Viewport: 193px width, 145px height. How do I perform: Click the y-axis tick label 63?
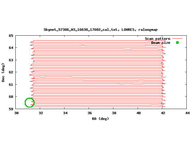11,60
